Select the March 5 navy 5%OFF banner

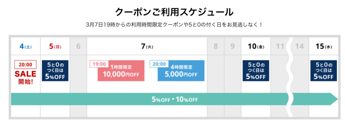[55, 70]
